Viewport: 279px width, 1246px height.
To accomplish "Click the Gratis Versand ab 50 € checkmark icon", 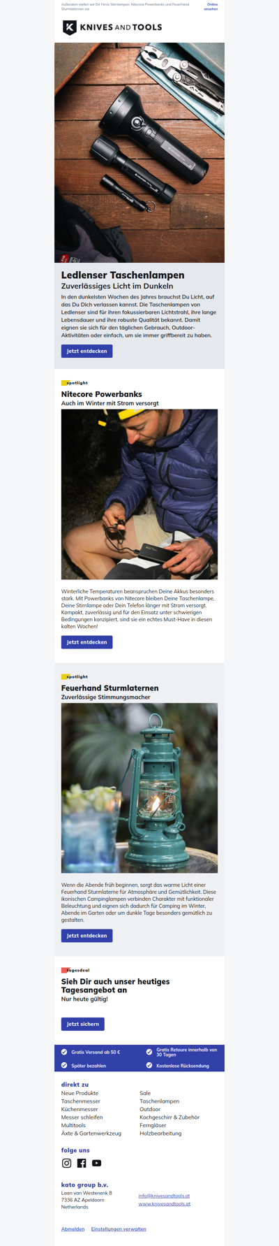I will (x=64, y=1052).
